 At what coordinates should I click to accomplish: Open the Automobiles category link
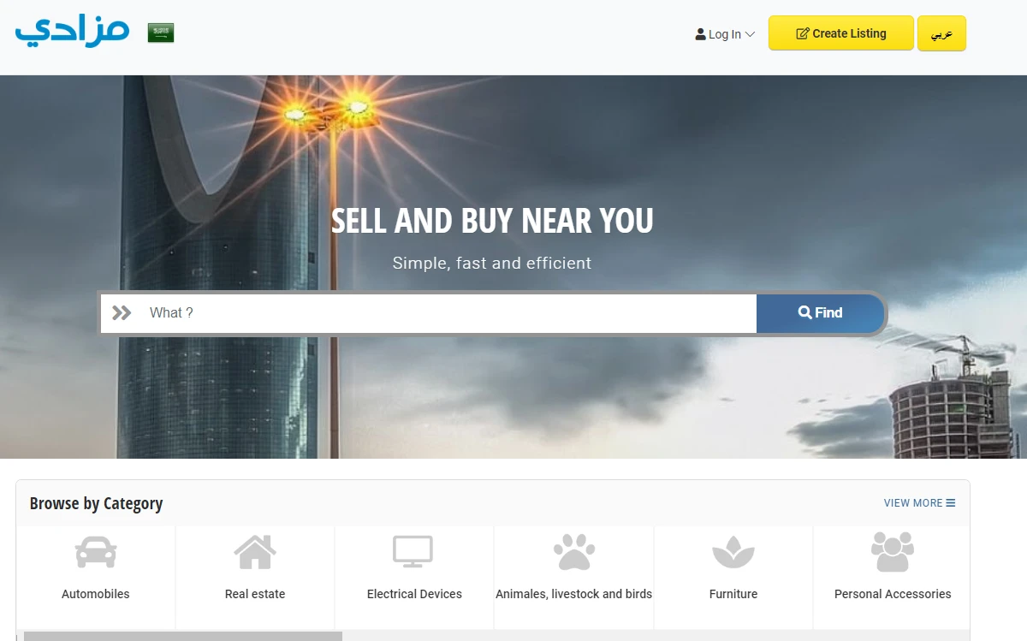tap(96, 594)
